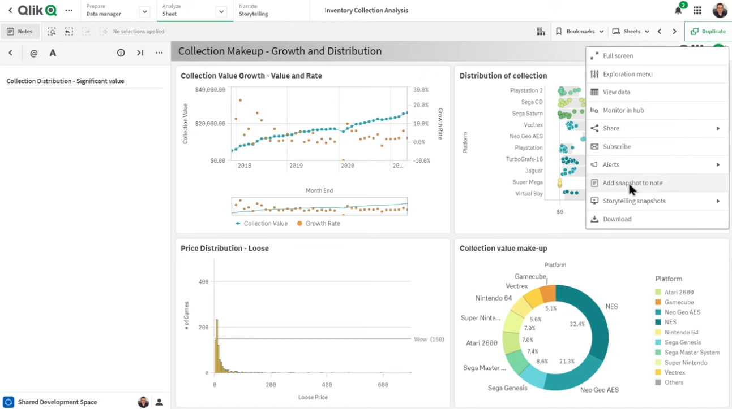Screen dimensions: 732x409
Task: Expand the Share submenu
Action: point(718,128)
